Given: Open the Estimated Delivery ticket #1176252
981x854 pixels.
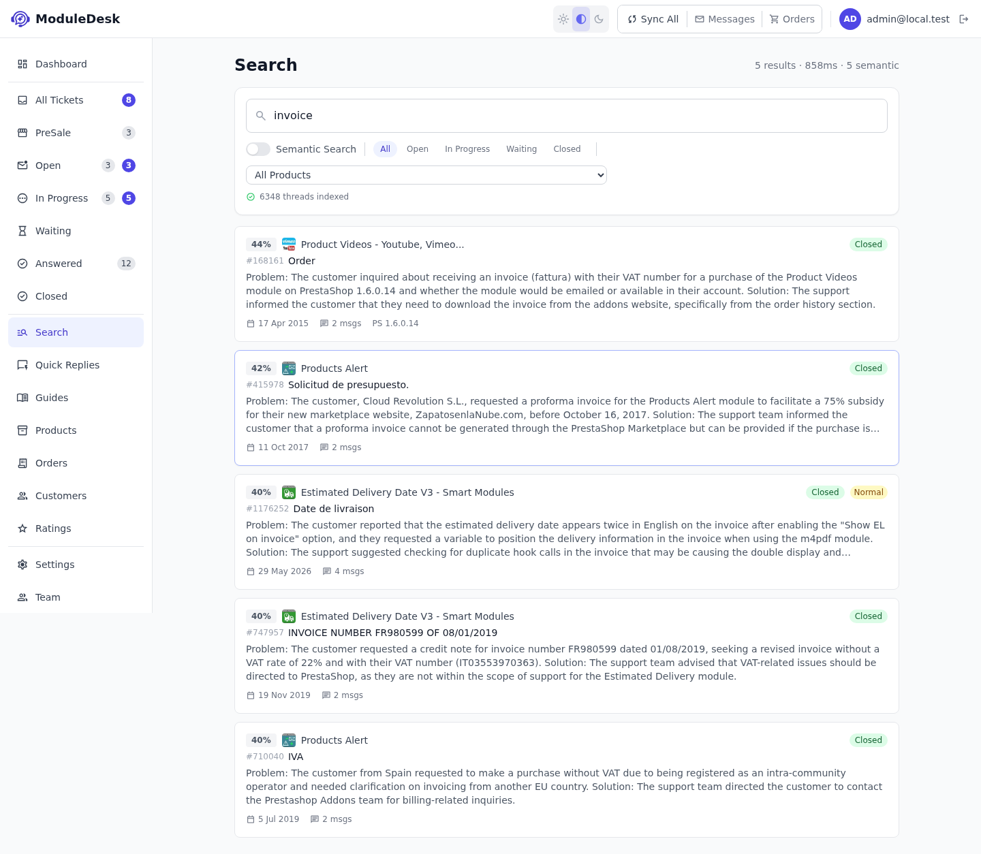Looking at the screenshot, I should pyautogui.click(x=567, y=532).
